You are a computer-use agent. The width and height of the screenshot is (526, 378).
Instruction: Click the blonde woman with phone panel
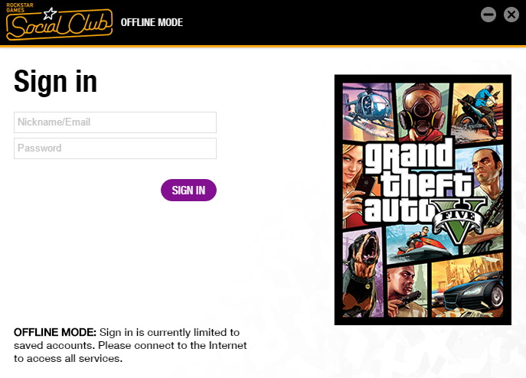[x=353, y=186]
